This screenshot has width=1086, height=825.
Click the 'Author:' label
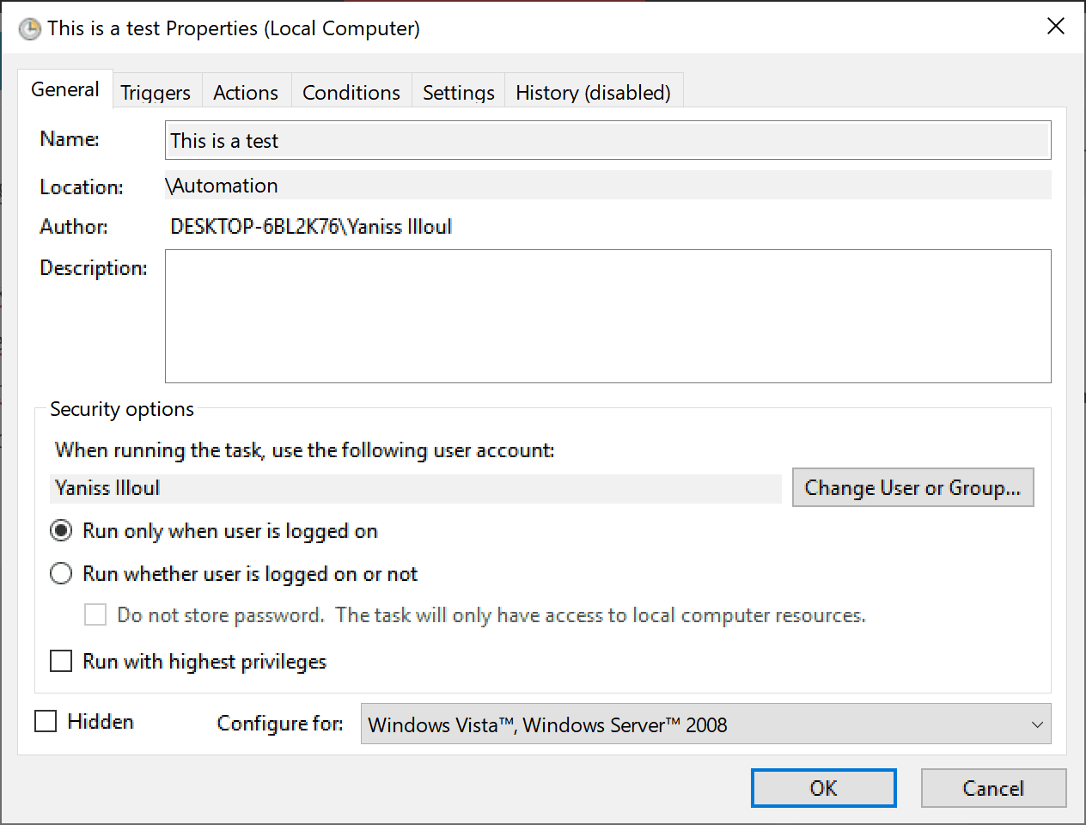coord(74,227)
